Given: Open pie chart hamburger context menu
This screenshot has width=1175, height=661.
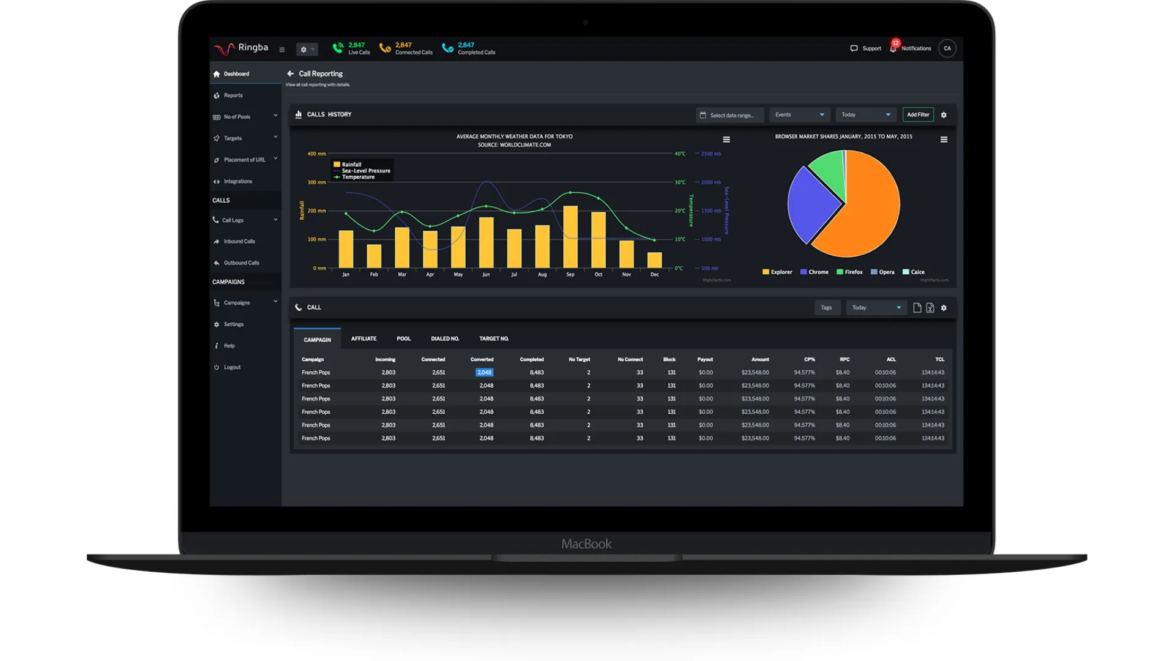Looking at the screenshot, I should [x=944, y=140].
